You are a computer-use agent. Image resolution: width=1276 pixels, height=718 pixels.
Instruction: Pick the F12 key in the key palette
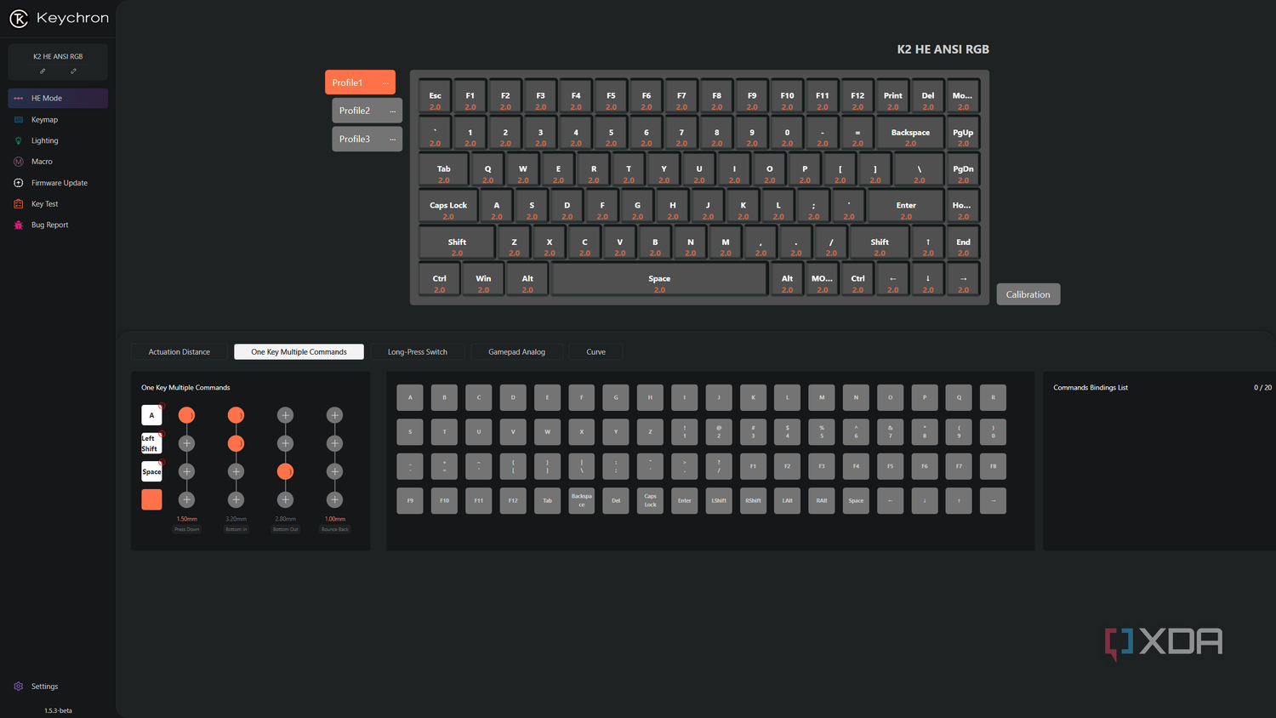coord(513,500)
